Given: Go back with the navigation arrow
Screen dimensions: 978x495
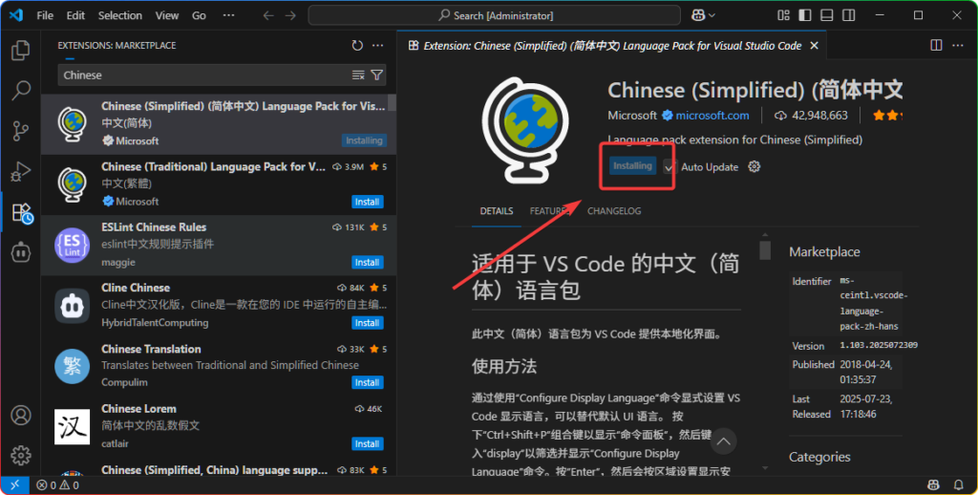Looking at the screenshot, I should tap(268, 15).
